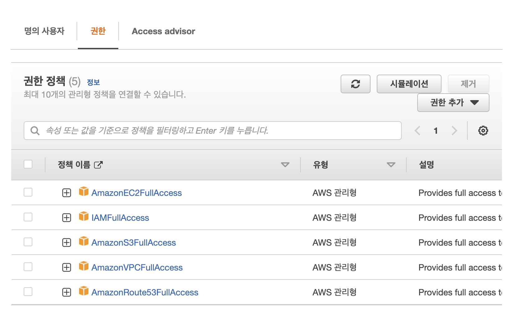This screenshot has width=515, height=319.
Task: Click the AmazonRoute53FullAccess policy box icon
Action: pyautogui.click(x=84, y=291)
